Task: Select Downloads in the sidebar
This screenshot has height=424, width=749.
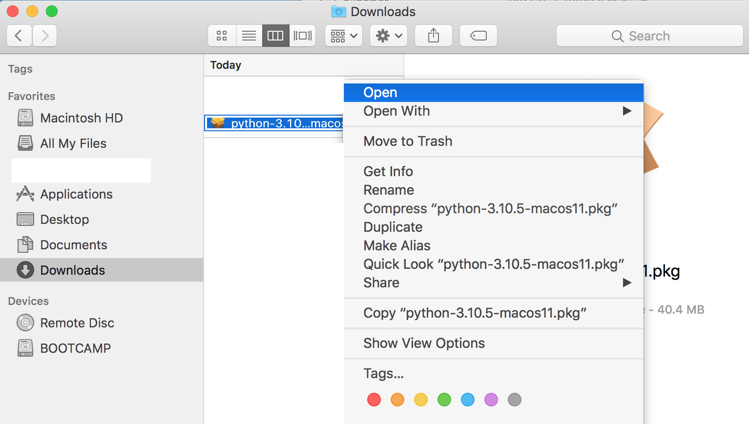Action: tap(102, 270)
